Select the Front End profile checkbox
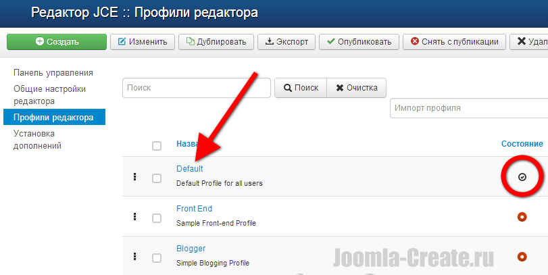 tap(157, 218)
